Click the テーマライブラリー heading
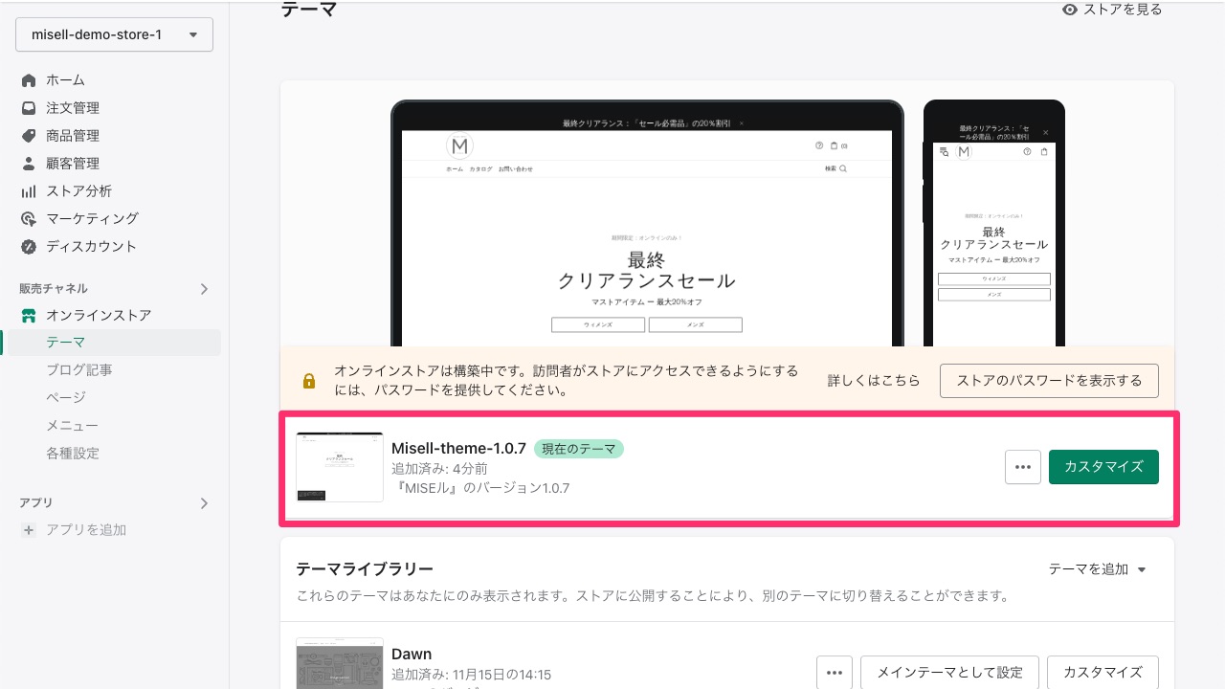This screenshot has width=1225, height=689. [365, 569]
